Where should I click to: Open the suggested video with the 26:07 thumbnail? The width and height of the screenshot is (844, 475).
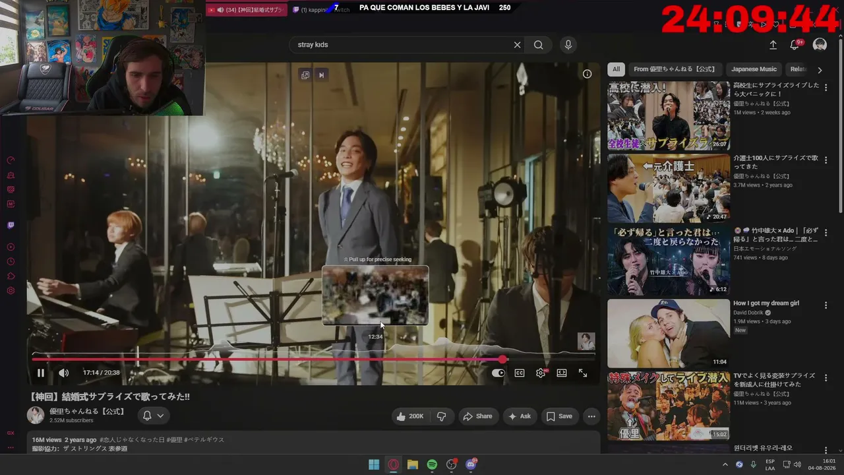pos(669,116)
